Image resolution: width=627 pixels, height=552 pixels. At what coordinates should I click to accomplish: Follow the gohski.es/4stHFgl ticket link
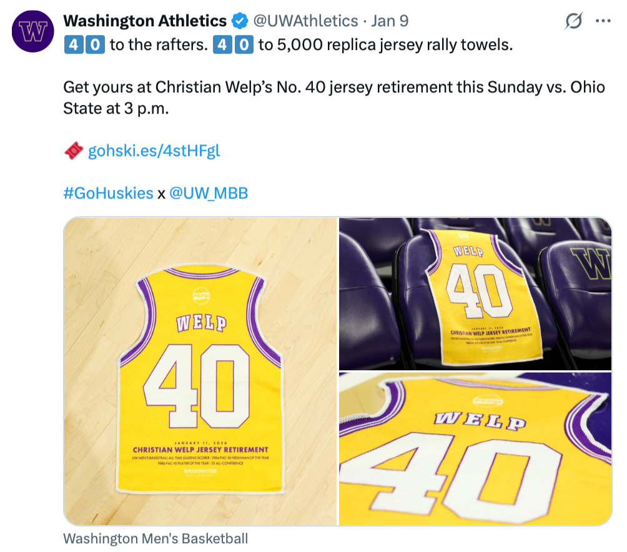click(154, 151)
